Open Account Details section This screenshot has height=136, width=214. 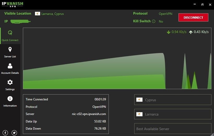[x=10, y=69]
